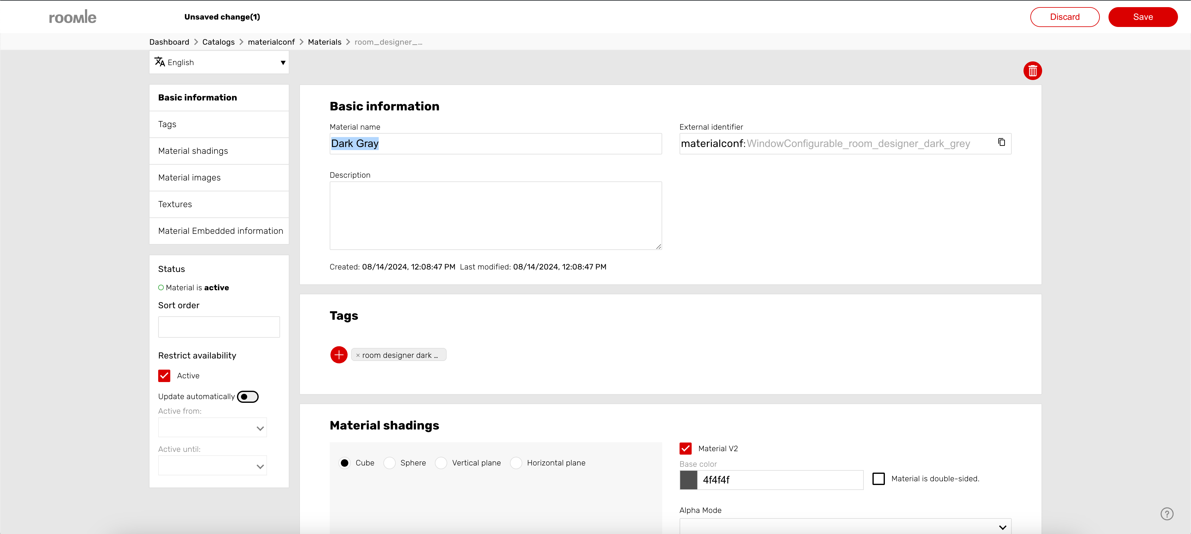Screen dimensions: 1191x534
Task: Click the roomle logo
Action: [x=73, y=17]
